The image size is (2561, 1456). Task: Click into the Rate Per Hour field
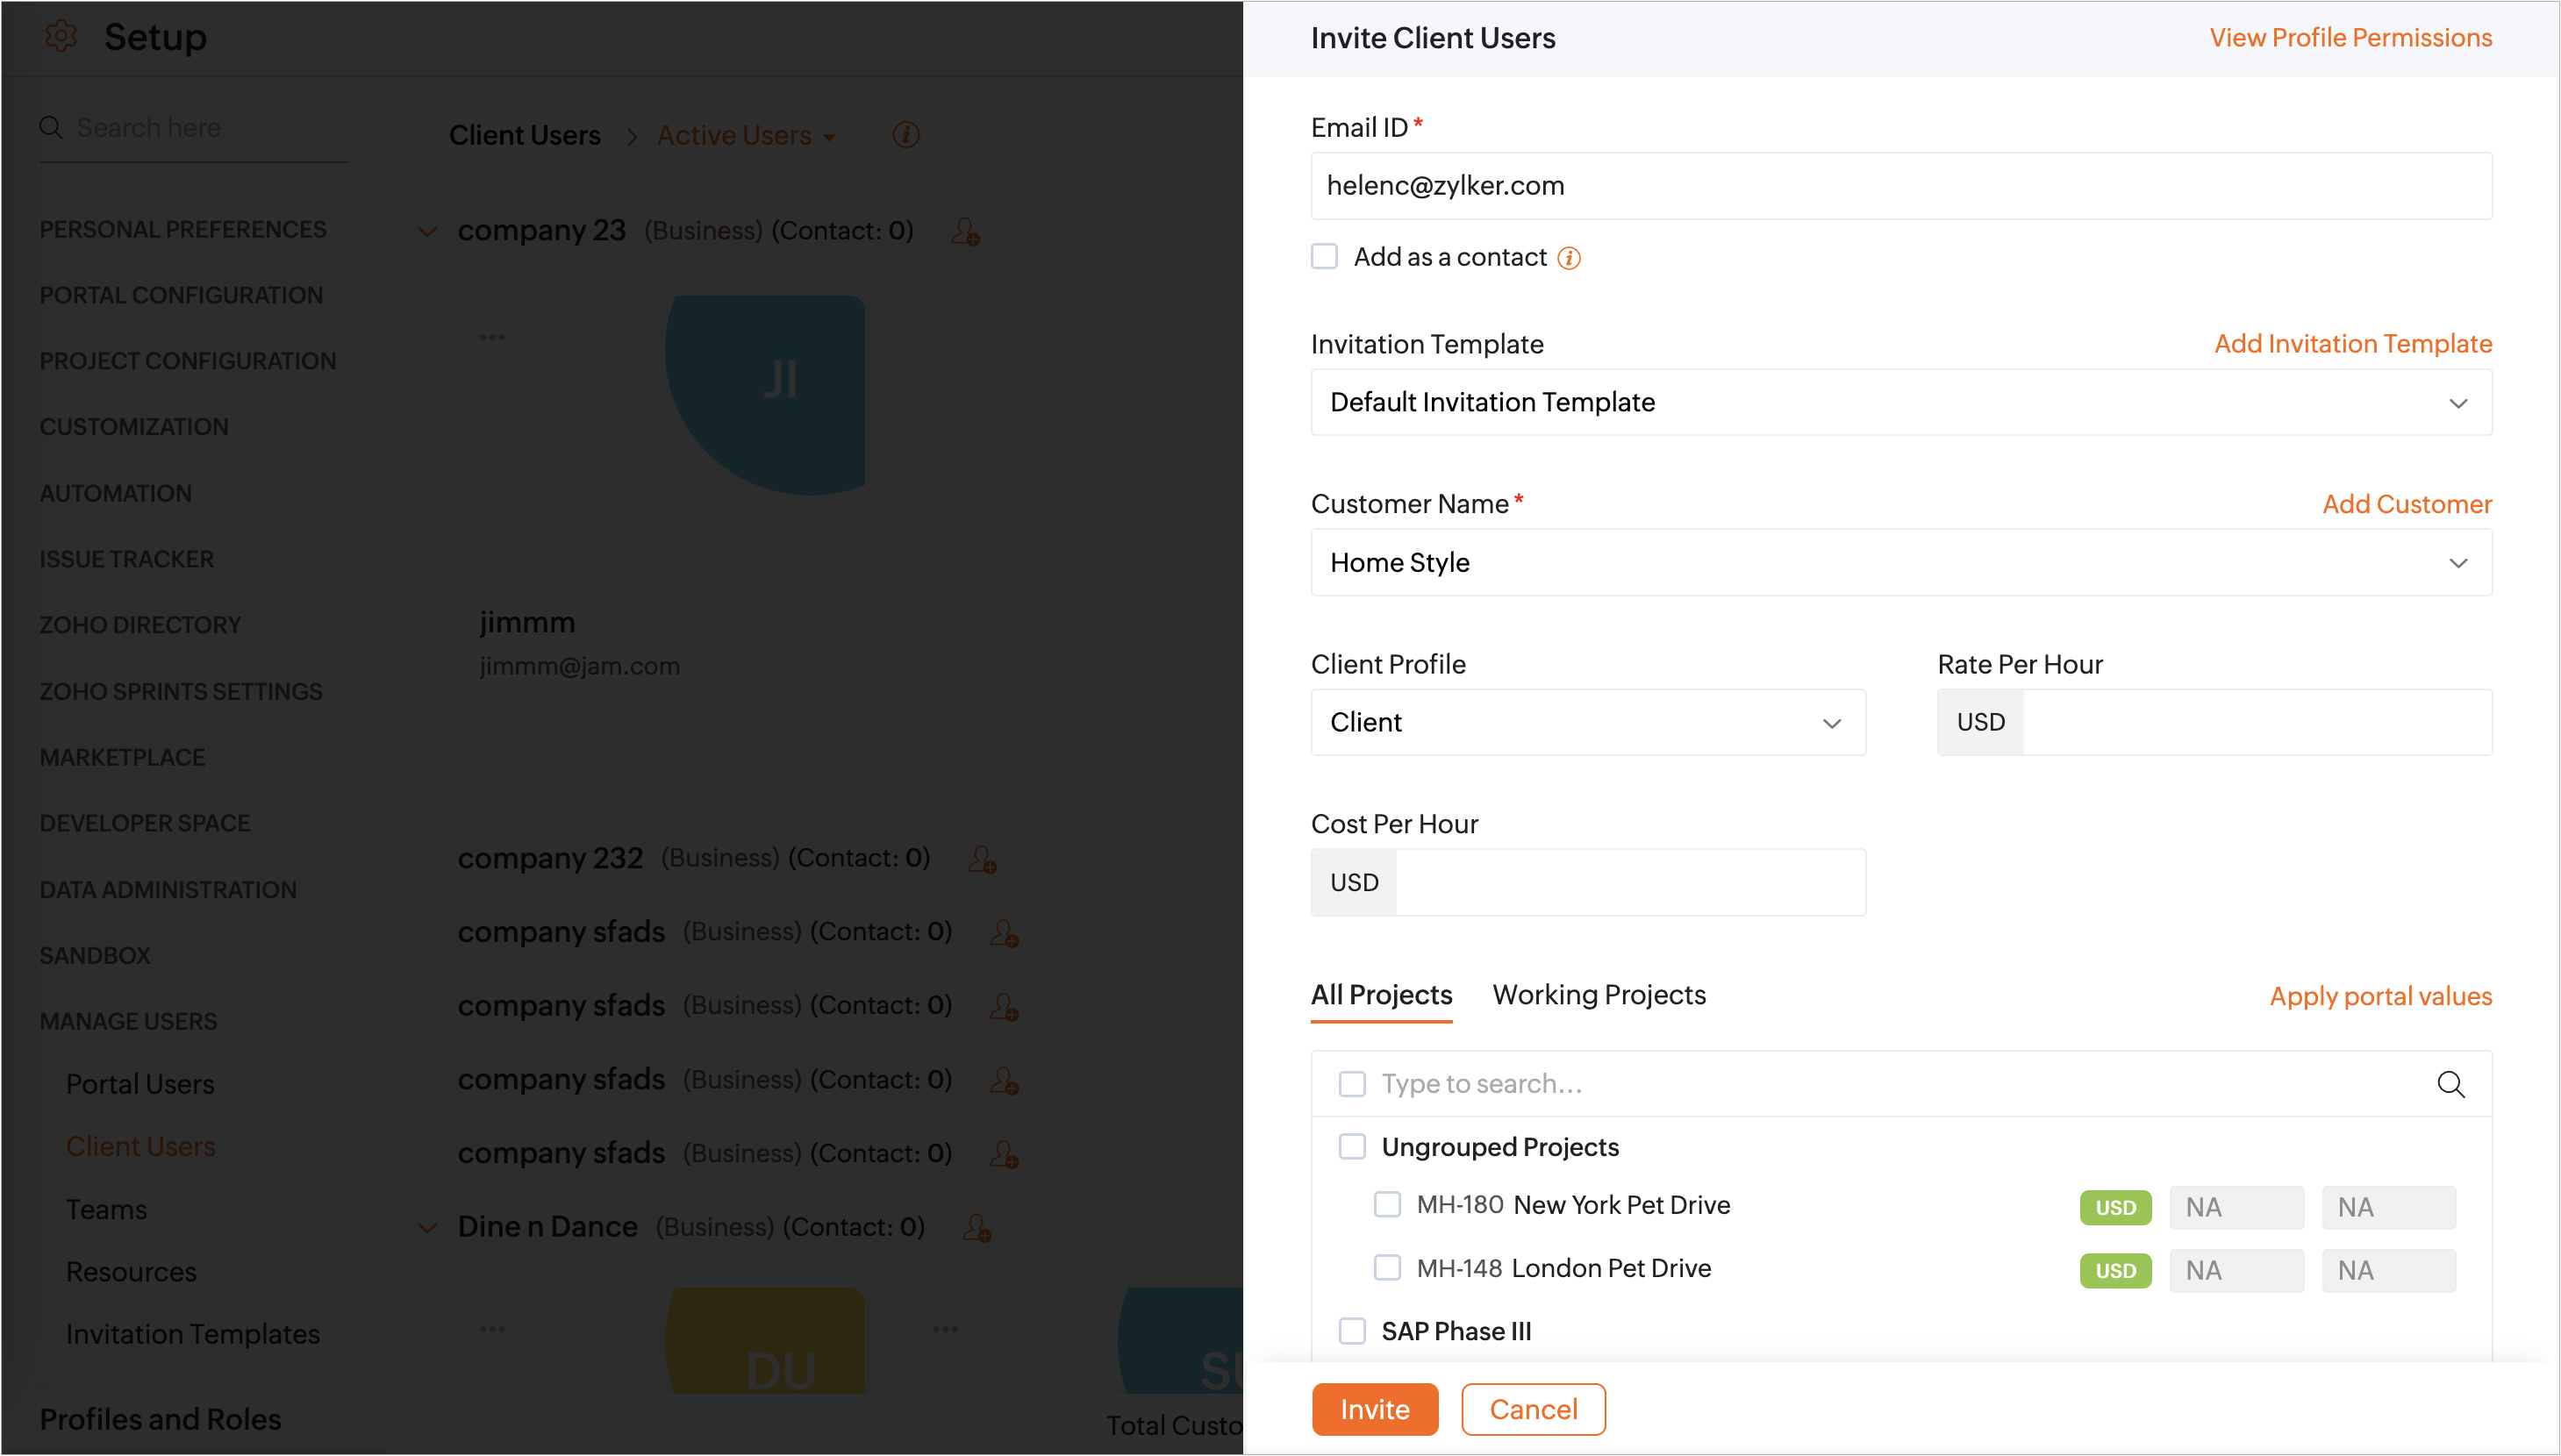click(x=2256, y=723)
